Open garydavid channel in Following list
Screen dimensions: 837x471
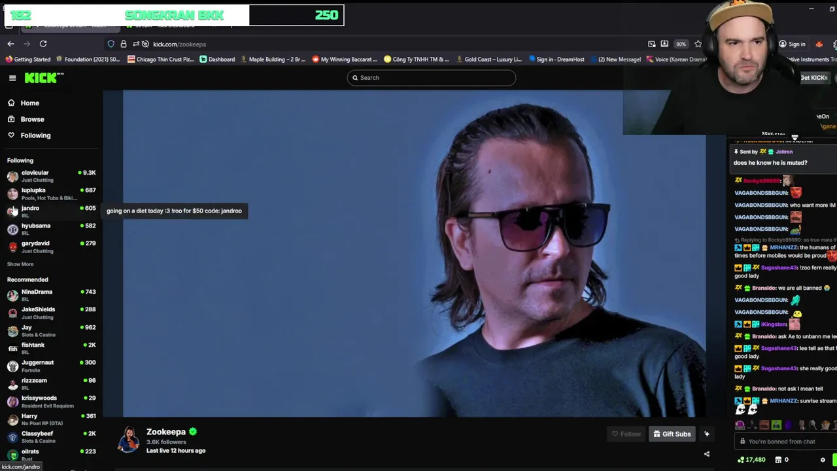[x=52, y=246]
